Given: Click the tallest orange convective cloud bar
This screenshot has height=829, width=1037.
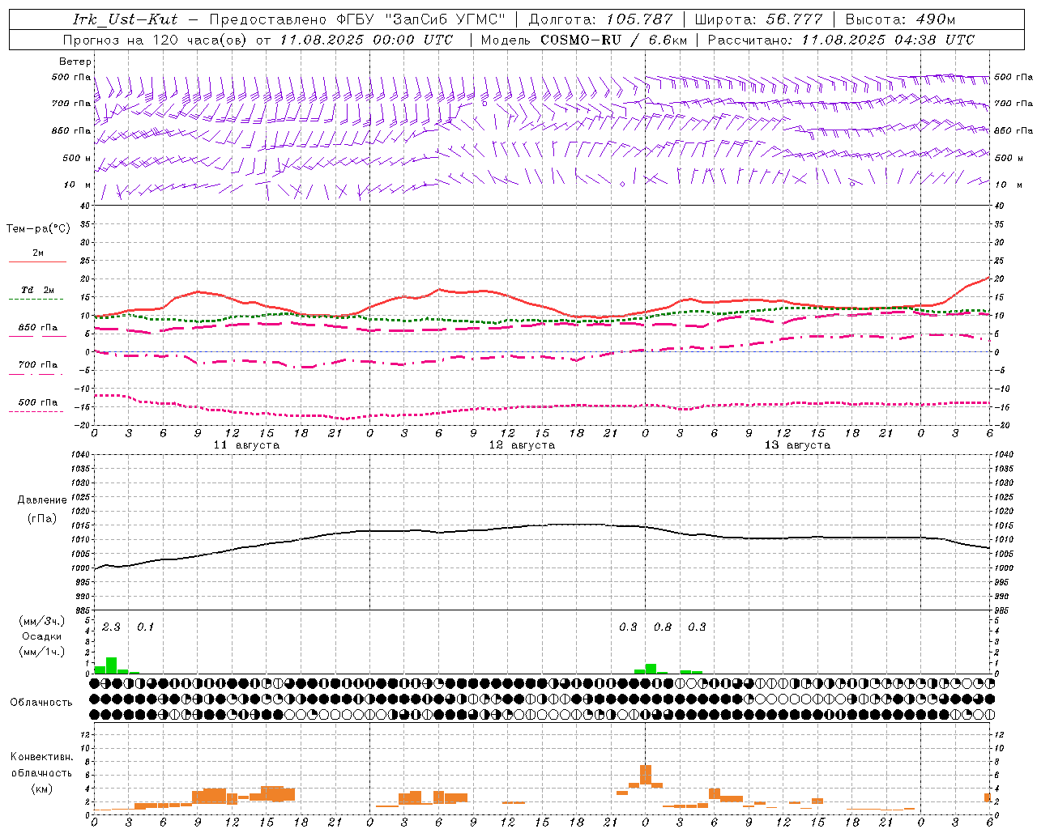Looking at the screenshot, I should (646, 776).
